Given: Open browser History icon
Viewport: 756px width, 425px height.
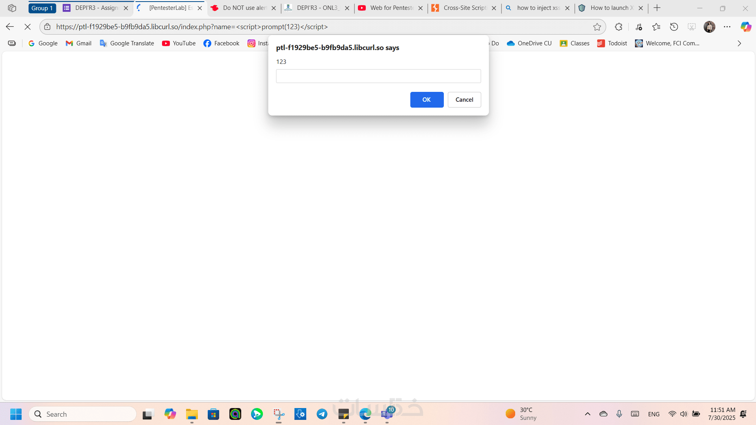Looking at the screenshot, I should pyautogui.click(x=674, y=27).
